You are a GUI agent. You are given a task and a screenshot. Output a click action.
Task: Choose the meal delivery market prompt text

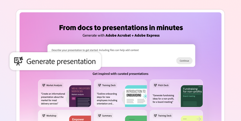pos(53,99)
